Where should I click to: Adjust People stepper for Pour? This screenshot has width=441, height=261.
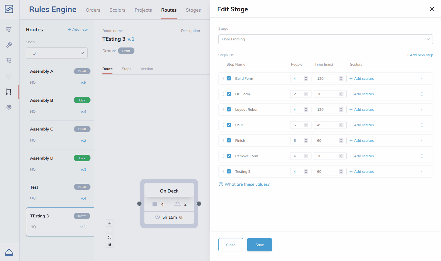306,125
